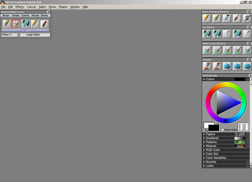The image size is (252, 182).
Task: Toggle the Basic Painting Brushes panel size box
Action: 248,12
